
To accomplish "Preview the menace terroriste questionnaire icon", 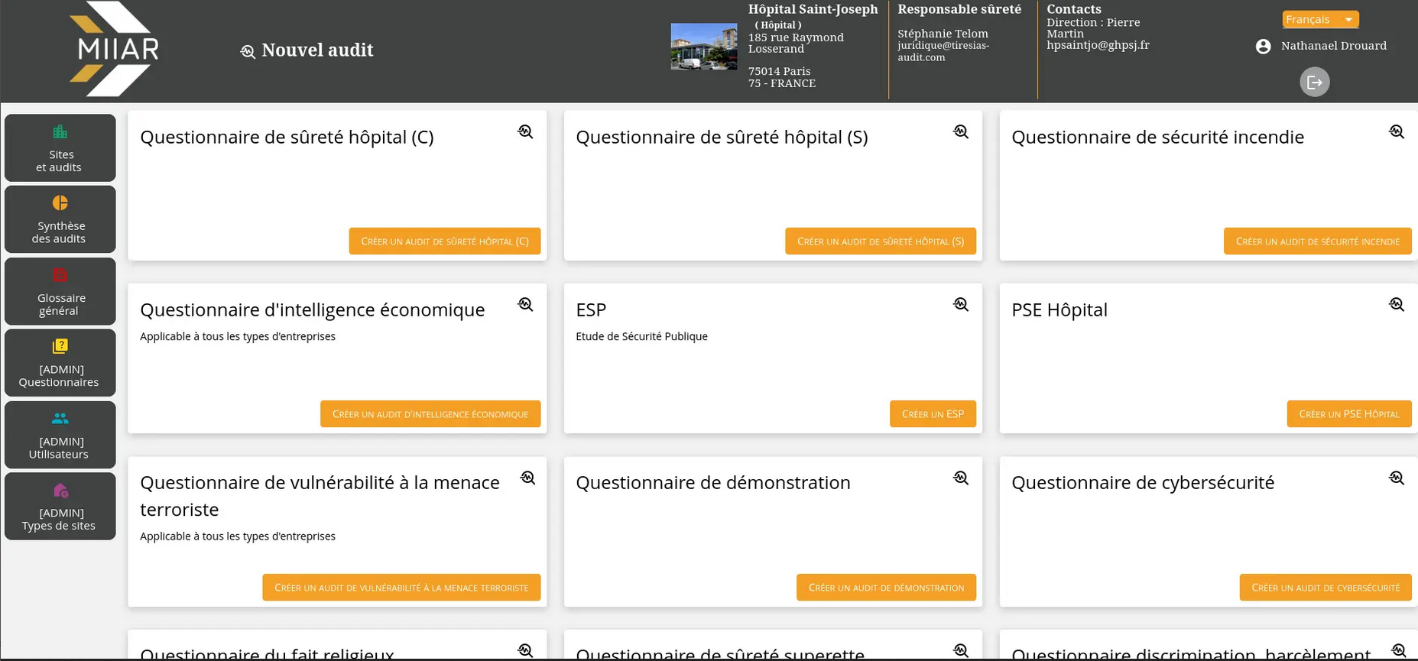I will [x=527, y=478].
